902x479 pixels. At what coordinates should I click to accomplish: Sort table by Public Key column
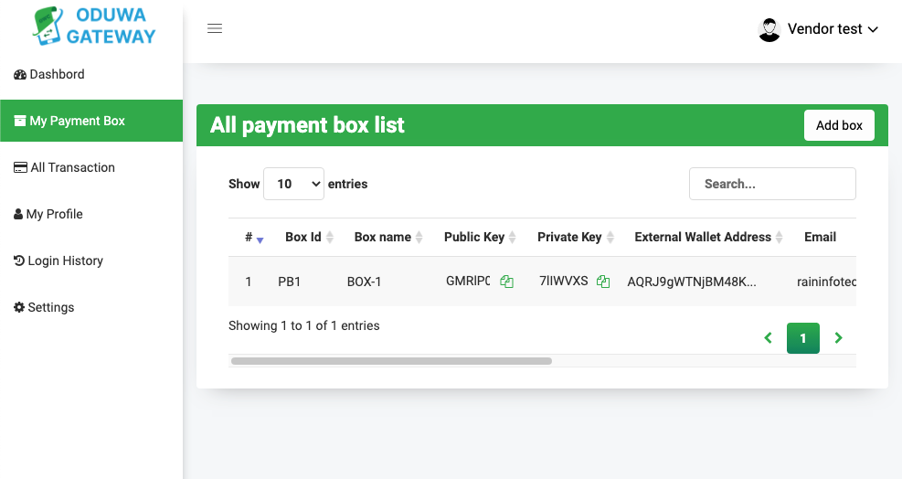coord(480,237)
